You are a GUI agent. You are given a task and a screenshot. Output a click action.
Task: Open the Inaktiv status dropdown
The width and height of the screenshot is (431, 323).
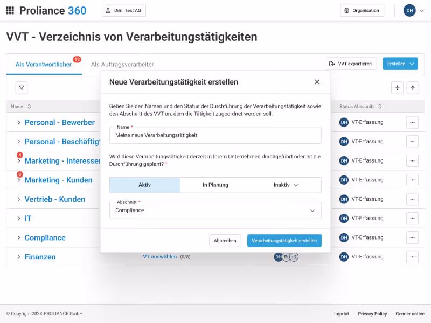tap(286, 185)
